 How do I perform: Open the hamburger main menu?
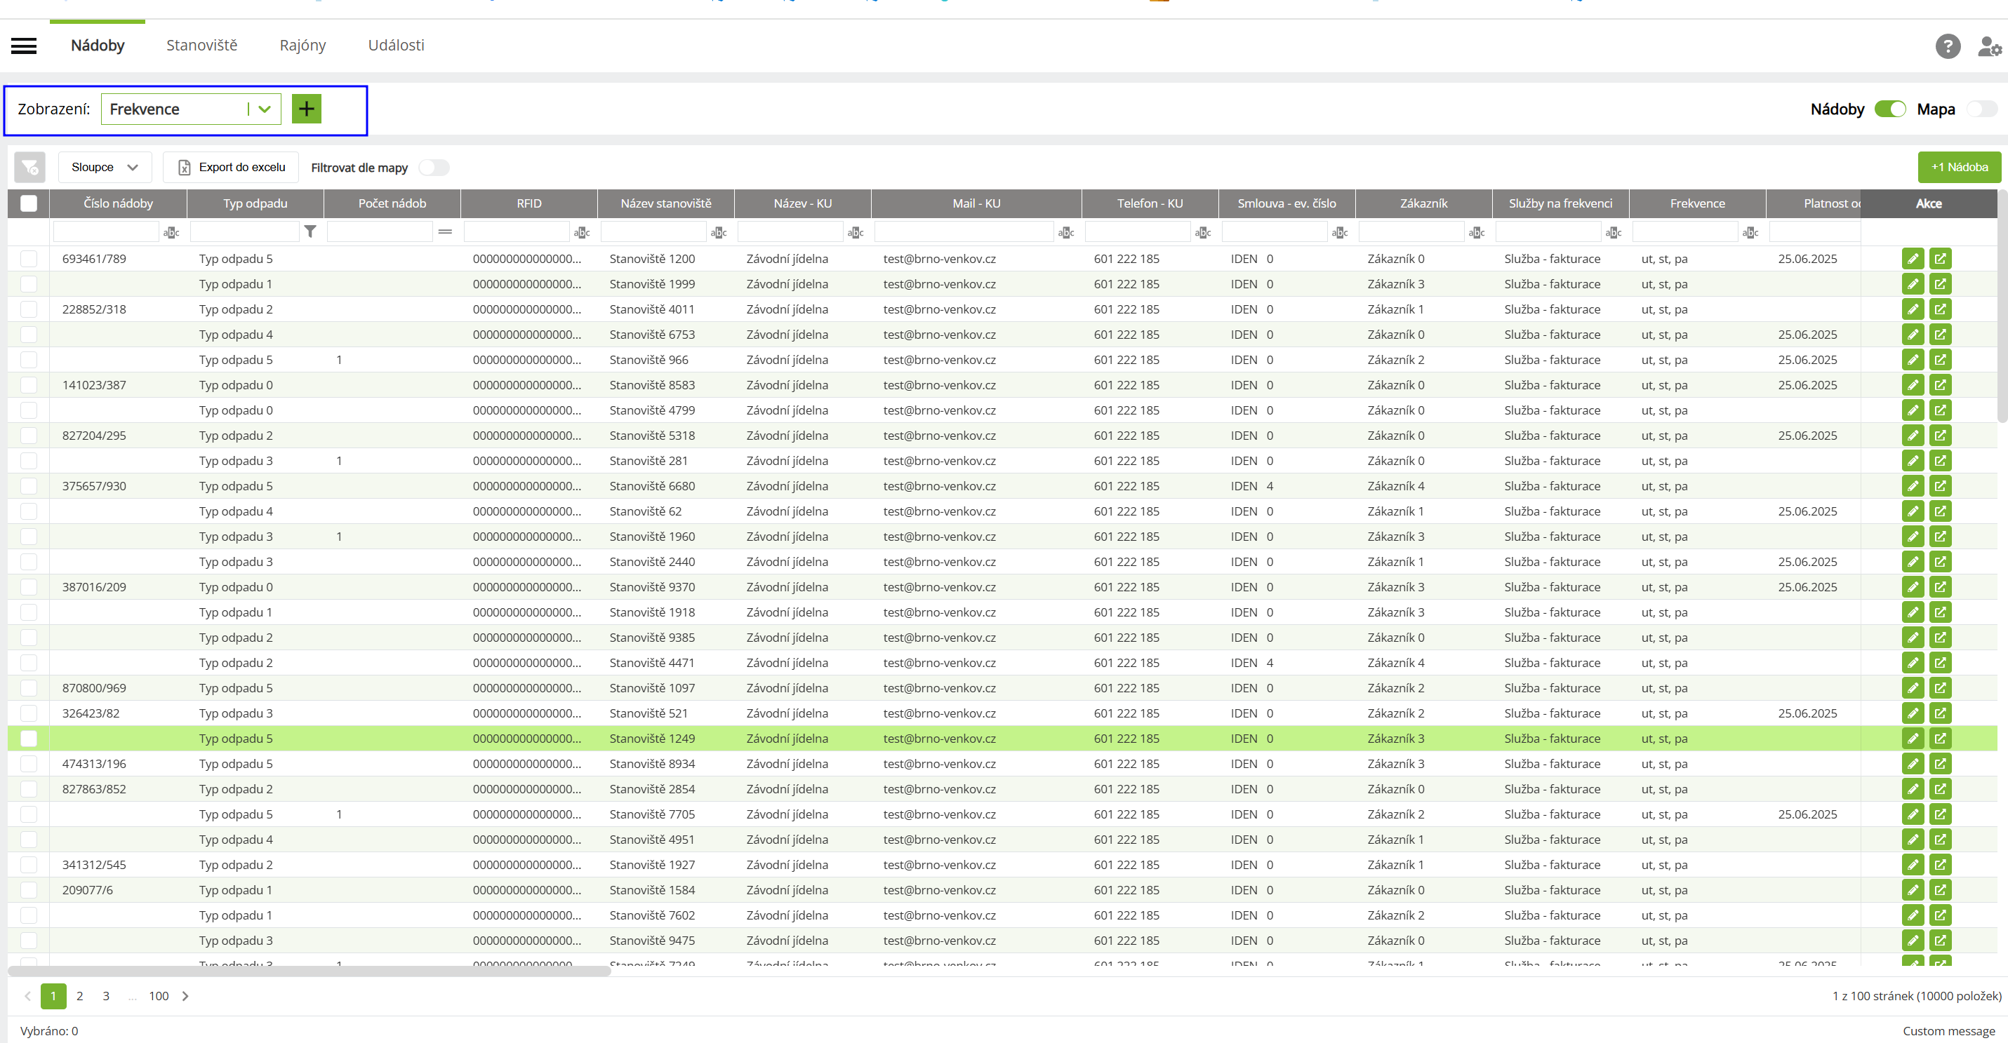(23, 46)
